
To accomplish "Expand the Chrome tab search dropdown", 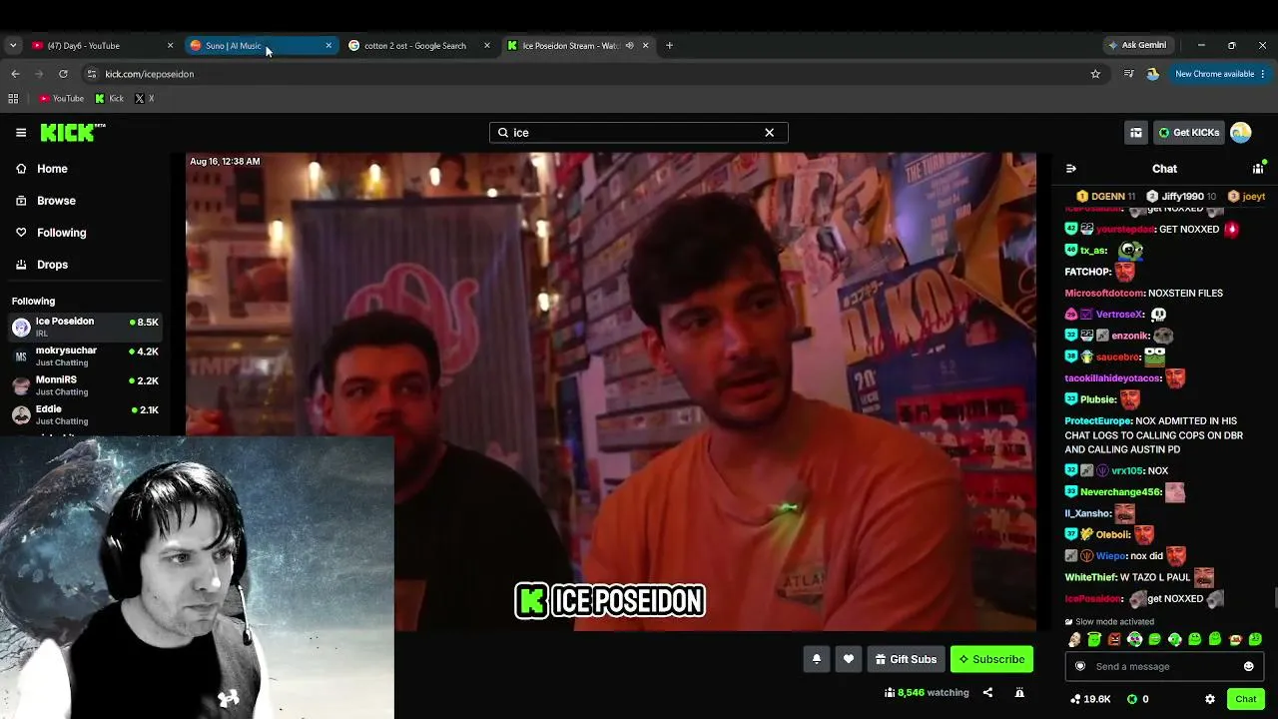I will [x=13, y=45].
